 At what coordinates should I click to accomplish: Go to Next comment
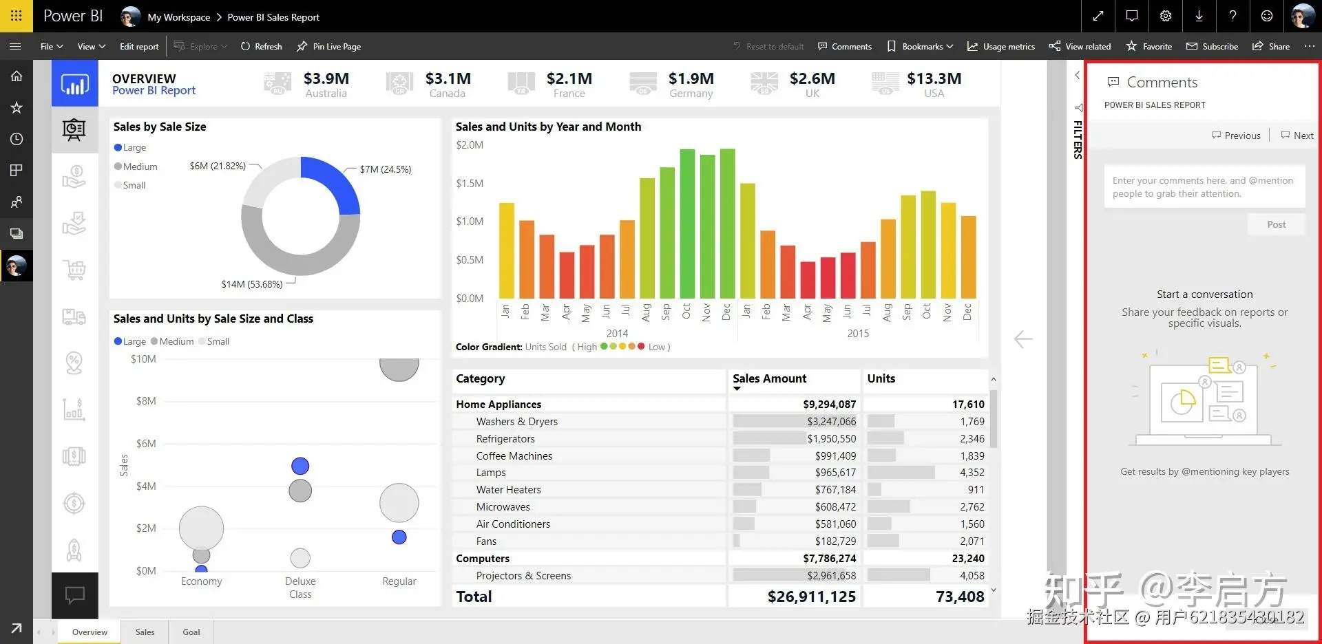[x=1297, y=136]
